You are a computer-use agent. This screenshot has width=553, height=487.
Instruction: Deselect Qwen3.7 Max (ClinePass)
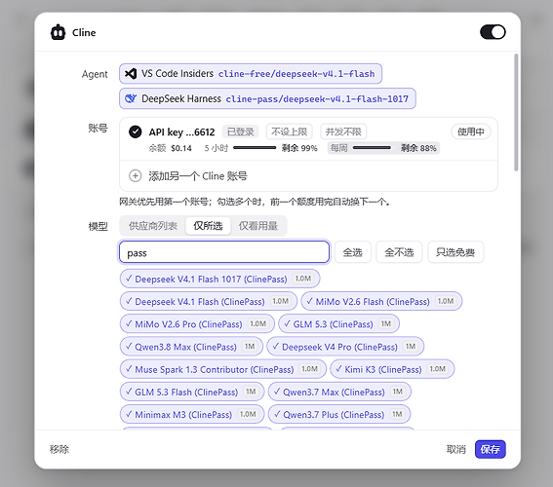339,392
